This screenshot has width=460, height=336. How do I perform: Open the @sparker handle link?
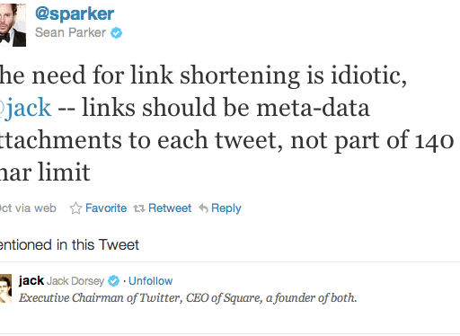pos(75,13)
